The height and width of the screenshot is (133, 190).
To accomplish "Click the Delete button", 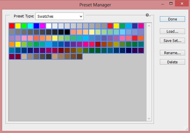I will (172, 62).
